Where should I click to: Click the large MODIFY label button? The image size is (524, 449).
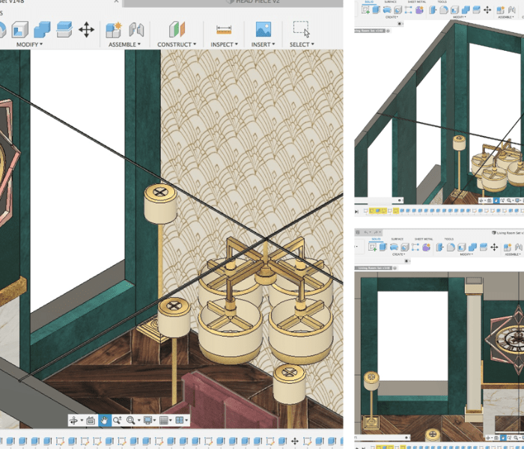tap(29, 44)
